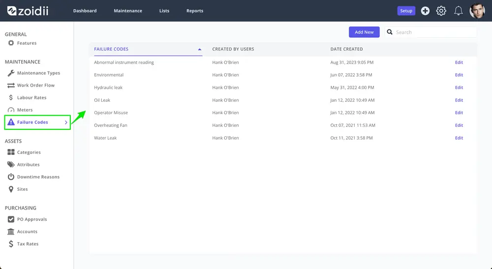Open the plus quick-add icon
This screenshot has height=269, width=492.
click(x=425, y=11)
